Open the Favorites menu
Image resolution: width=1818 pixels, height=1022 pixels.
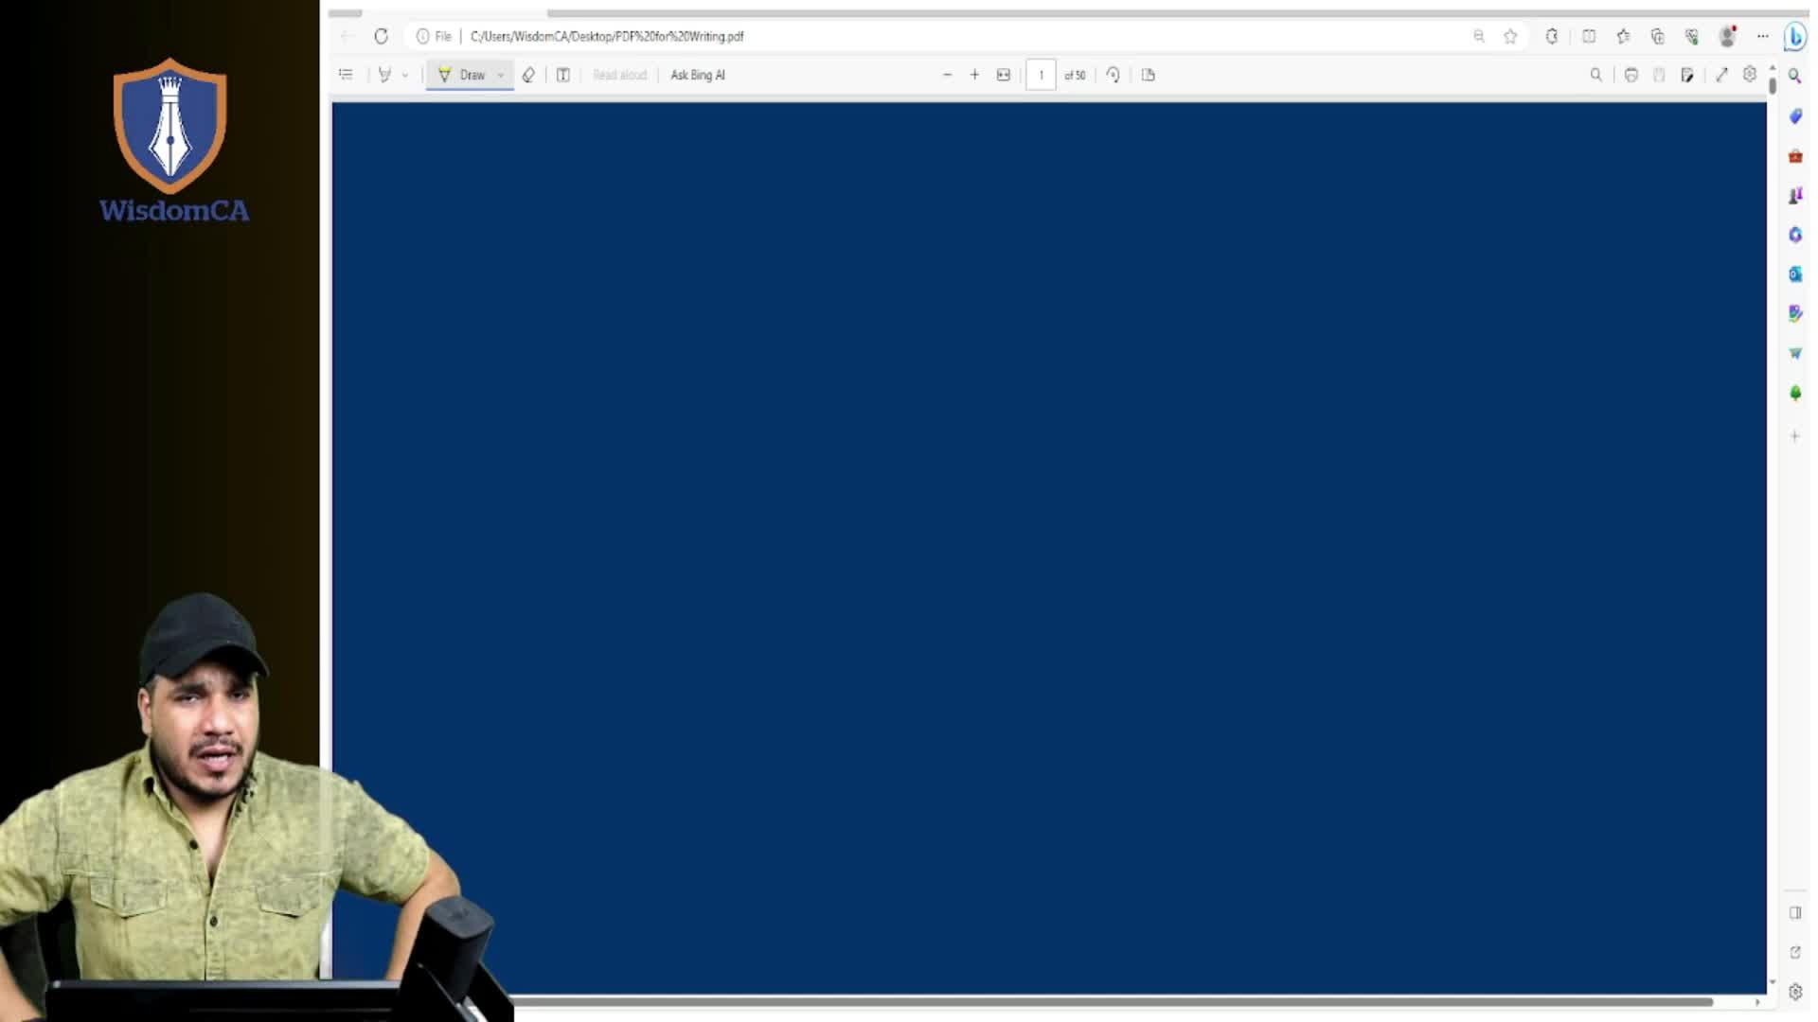[x=1623, y=36]
